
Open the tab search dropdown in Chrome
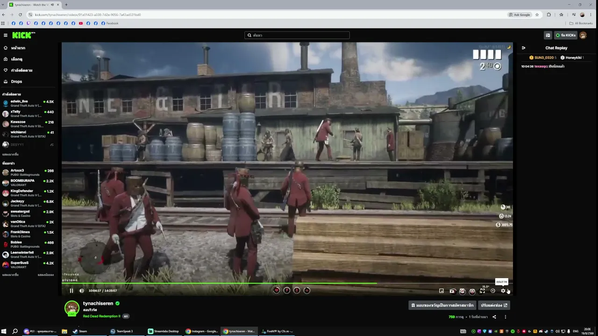click(3, 5)
